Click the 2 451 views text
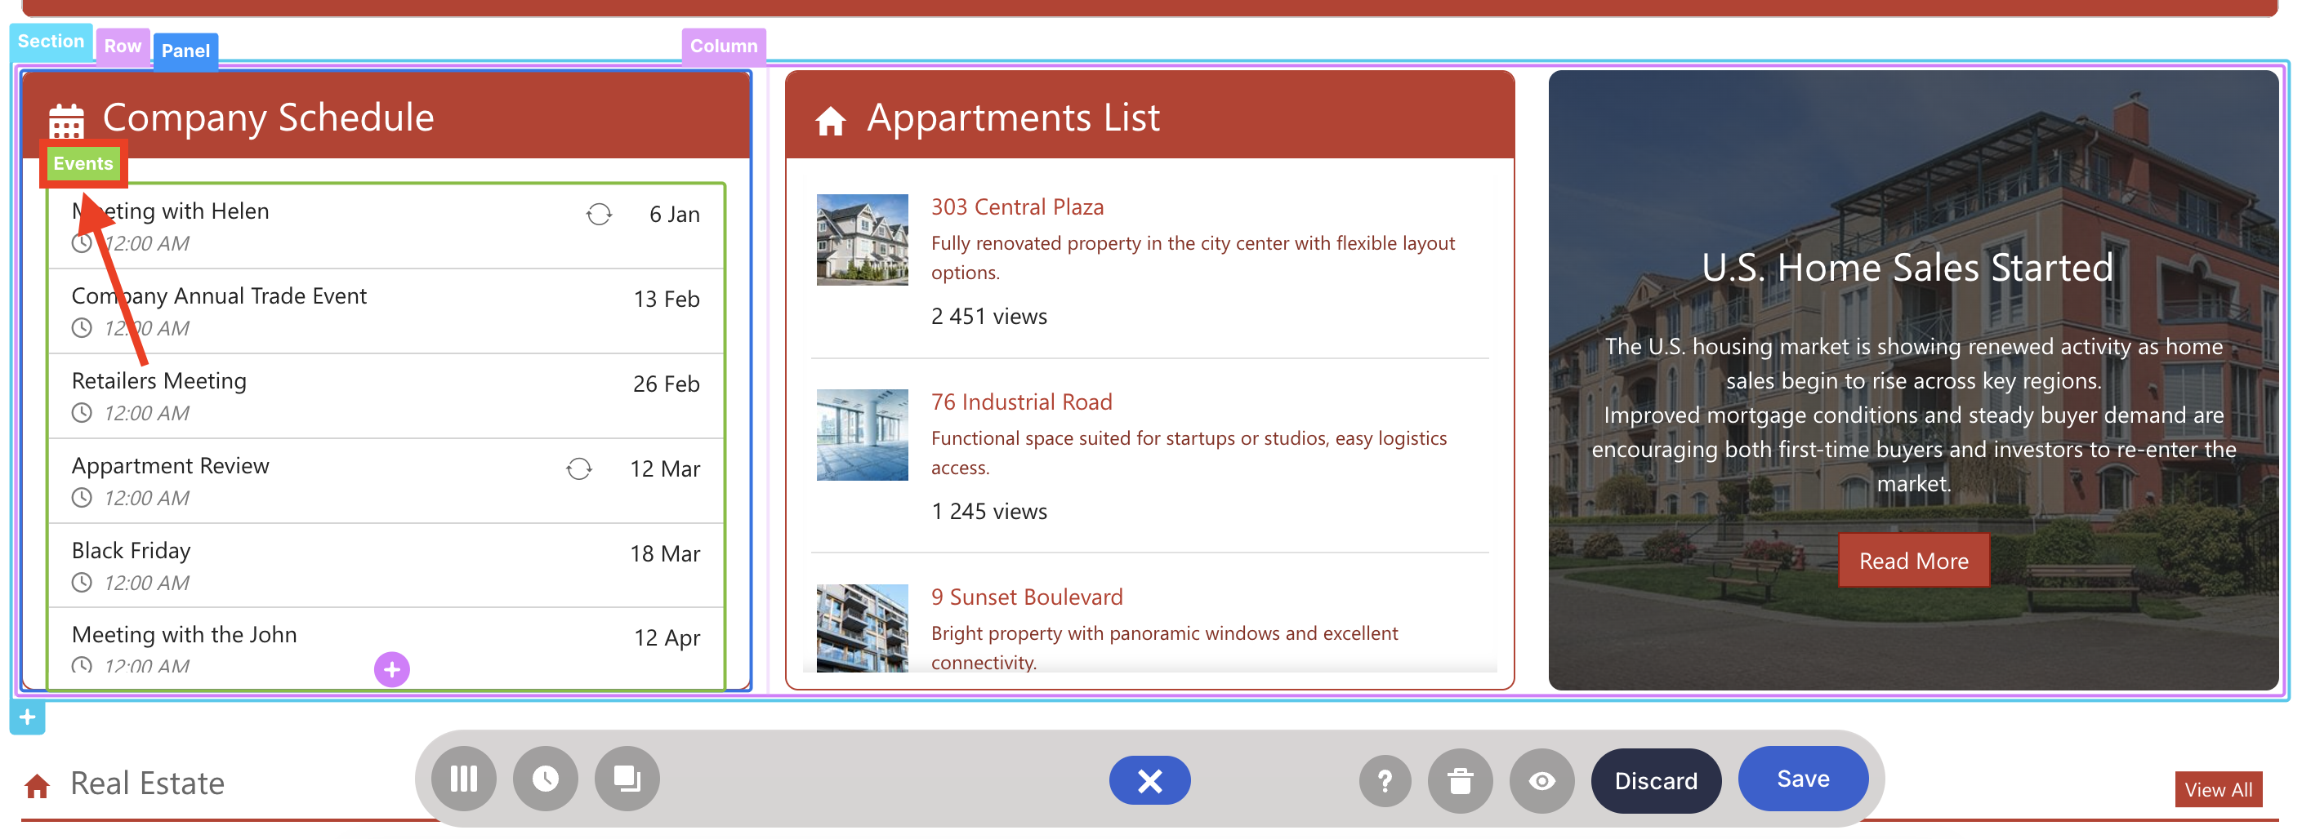The width and height of the screenshot is (2302, 839). coord(989,316)
